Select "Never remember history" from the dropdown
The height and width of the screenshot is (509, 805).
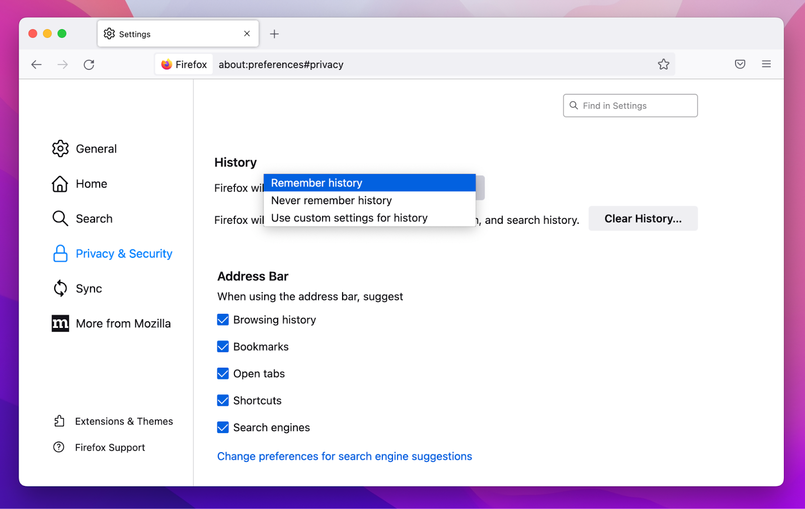(331, 200)
